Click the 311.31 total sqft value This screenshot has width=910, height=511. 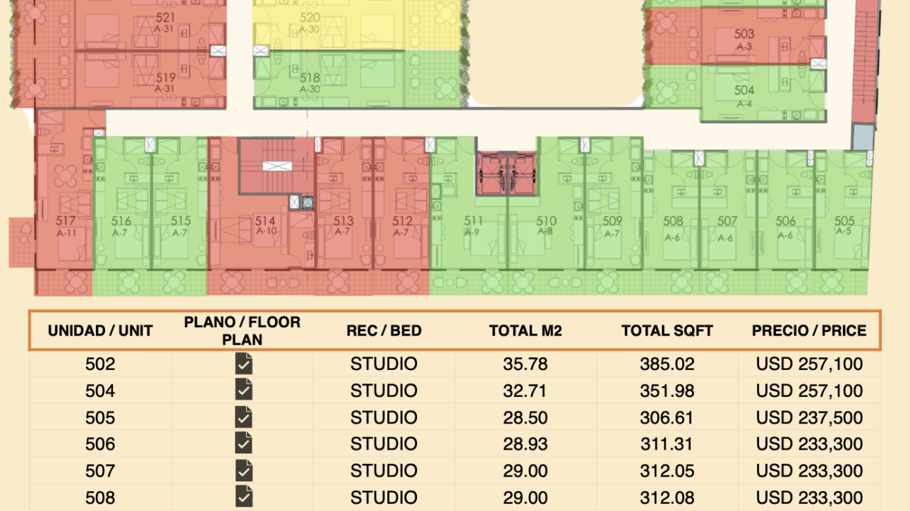pos(667,445)
